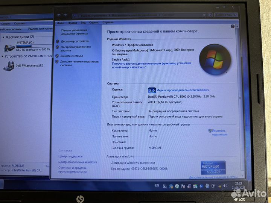Collapse the Жесткие диски group
271x203 pixels.
3,37
